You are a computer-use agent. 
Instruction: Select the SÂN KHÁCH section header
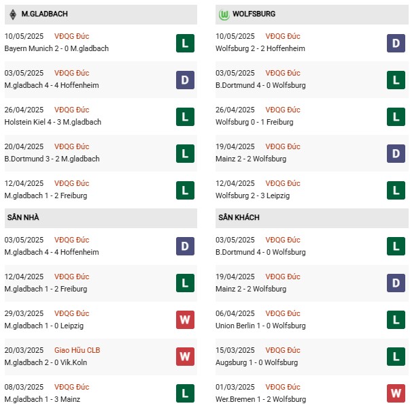(312, 218)
